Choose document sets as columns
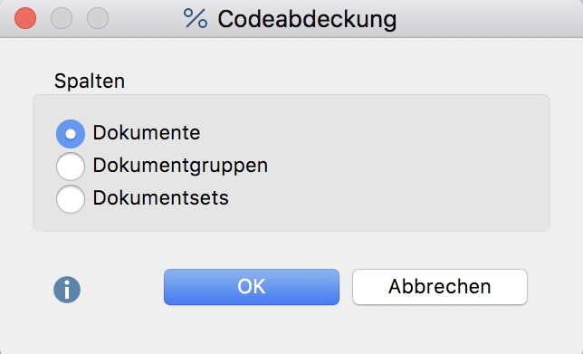This screenshot has height=354, width=583. pos(71,199)
